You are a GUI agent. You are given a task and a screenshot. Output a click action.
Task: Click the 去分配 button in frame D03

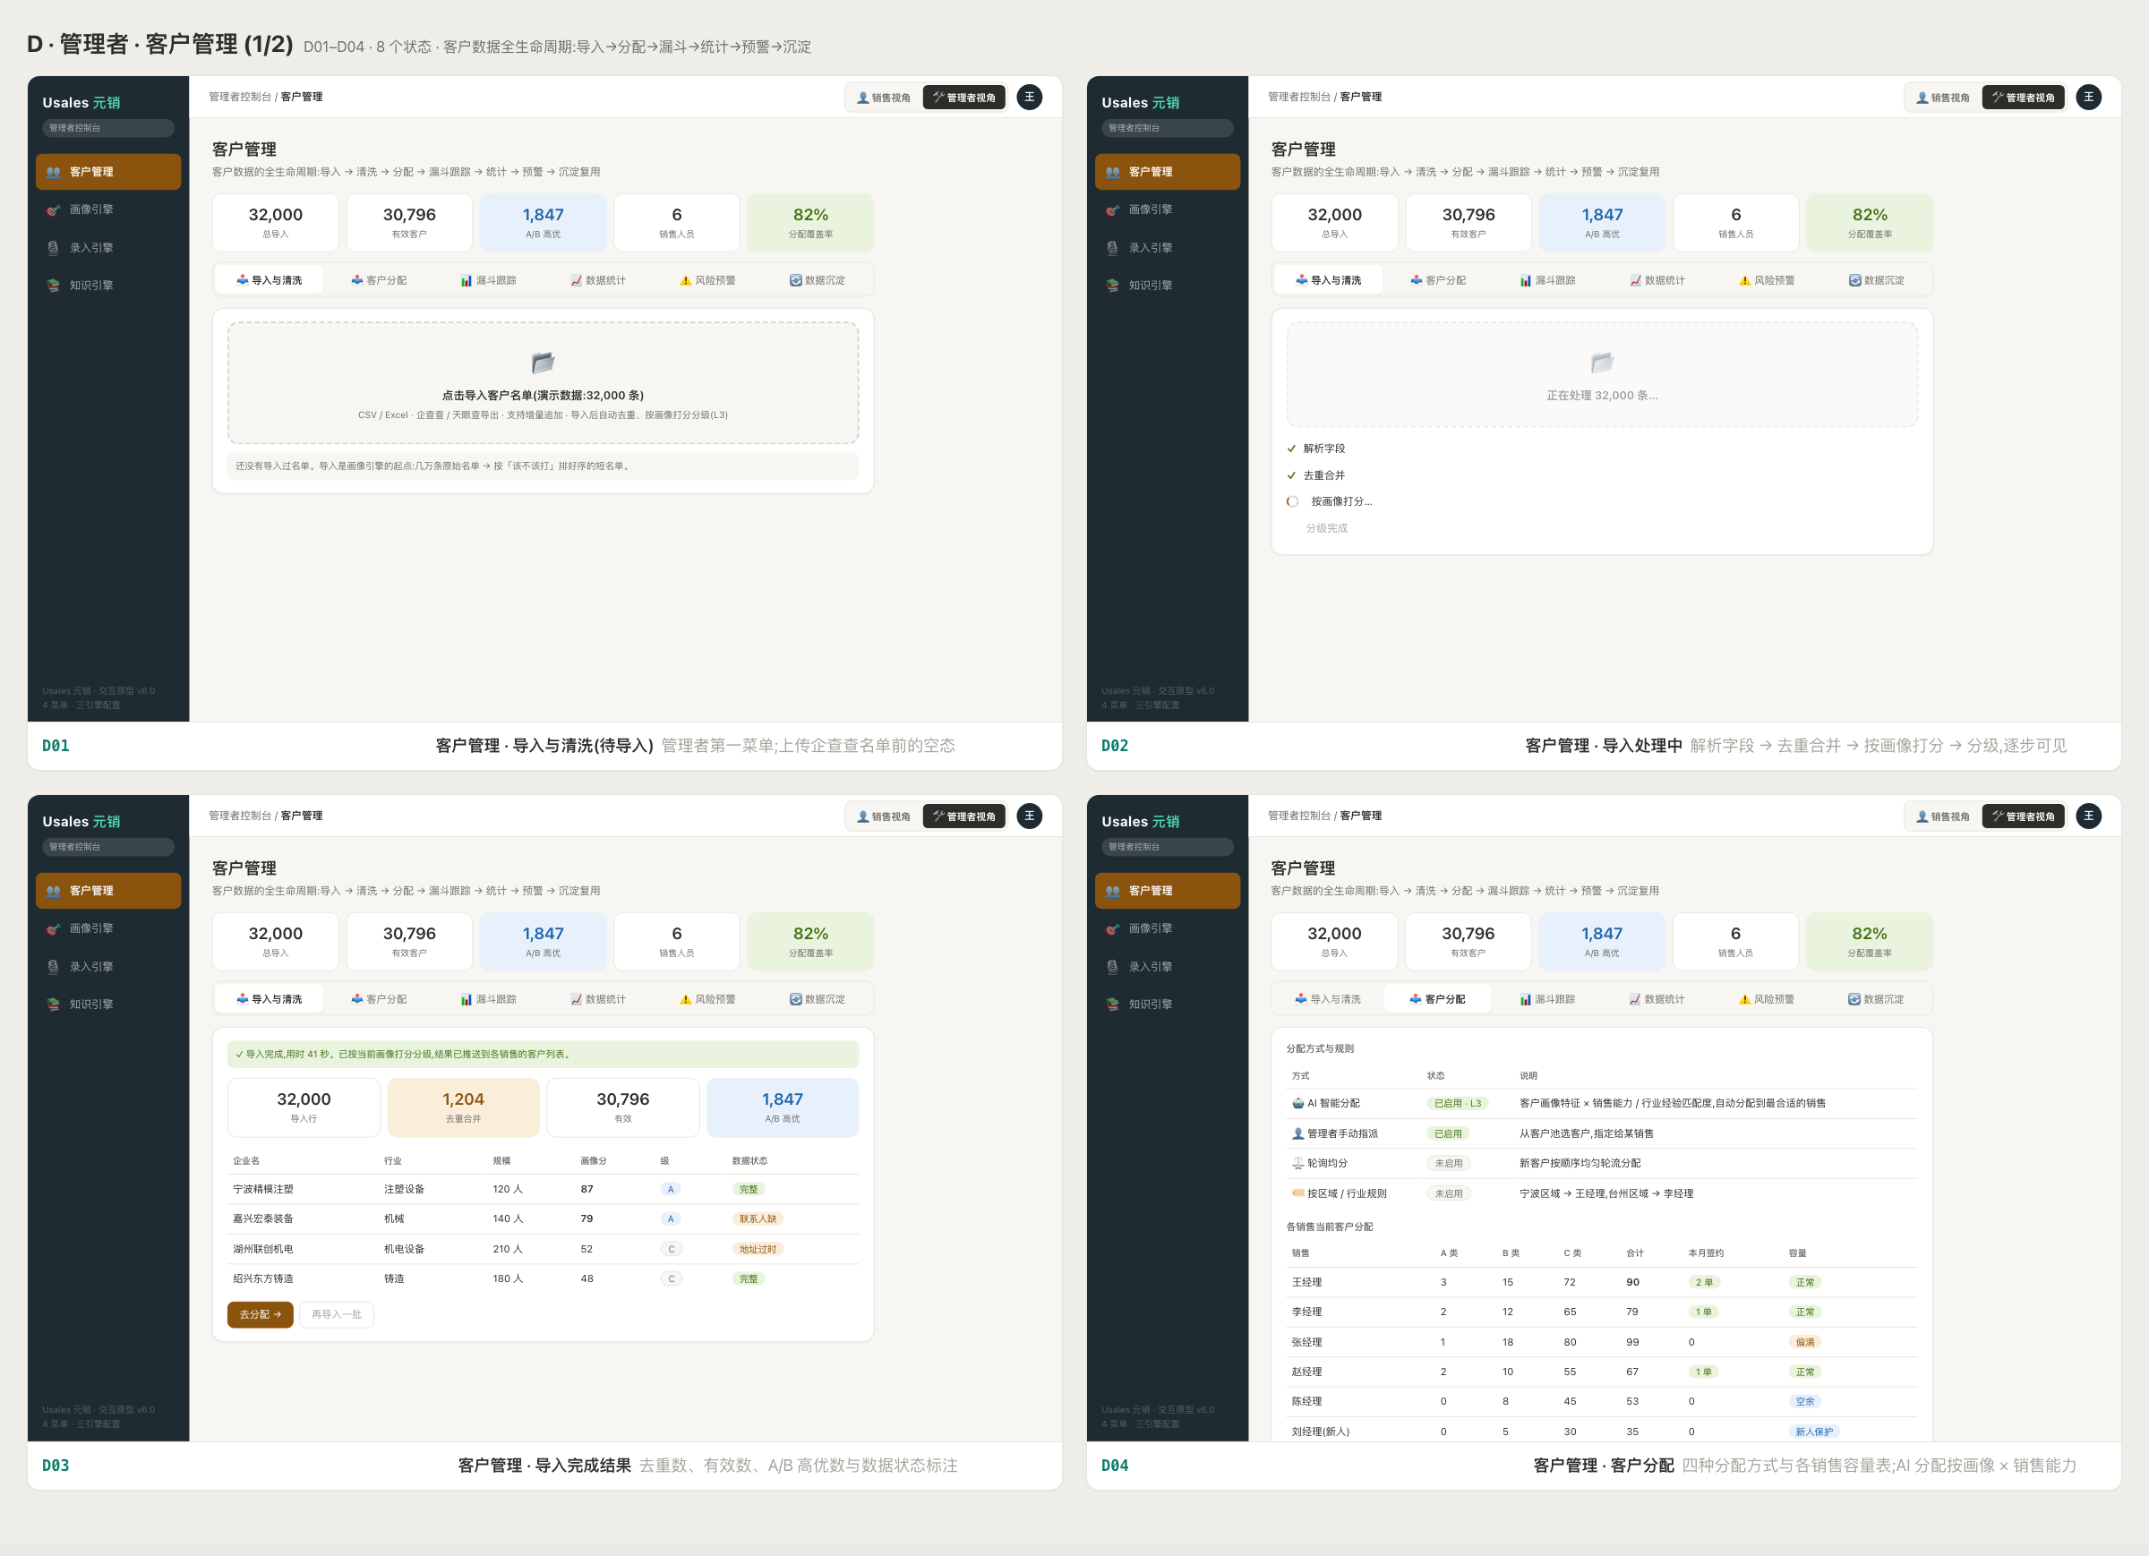261,1314
